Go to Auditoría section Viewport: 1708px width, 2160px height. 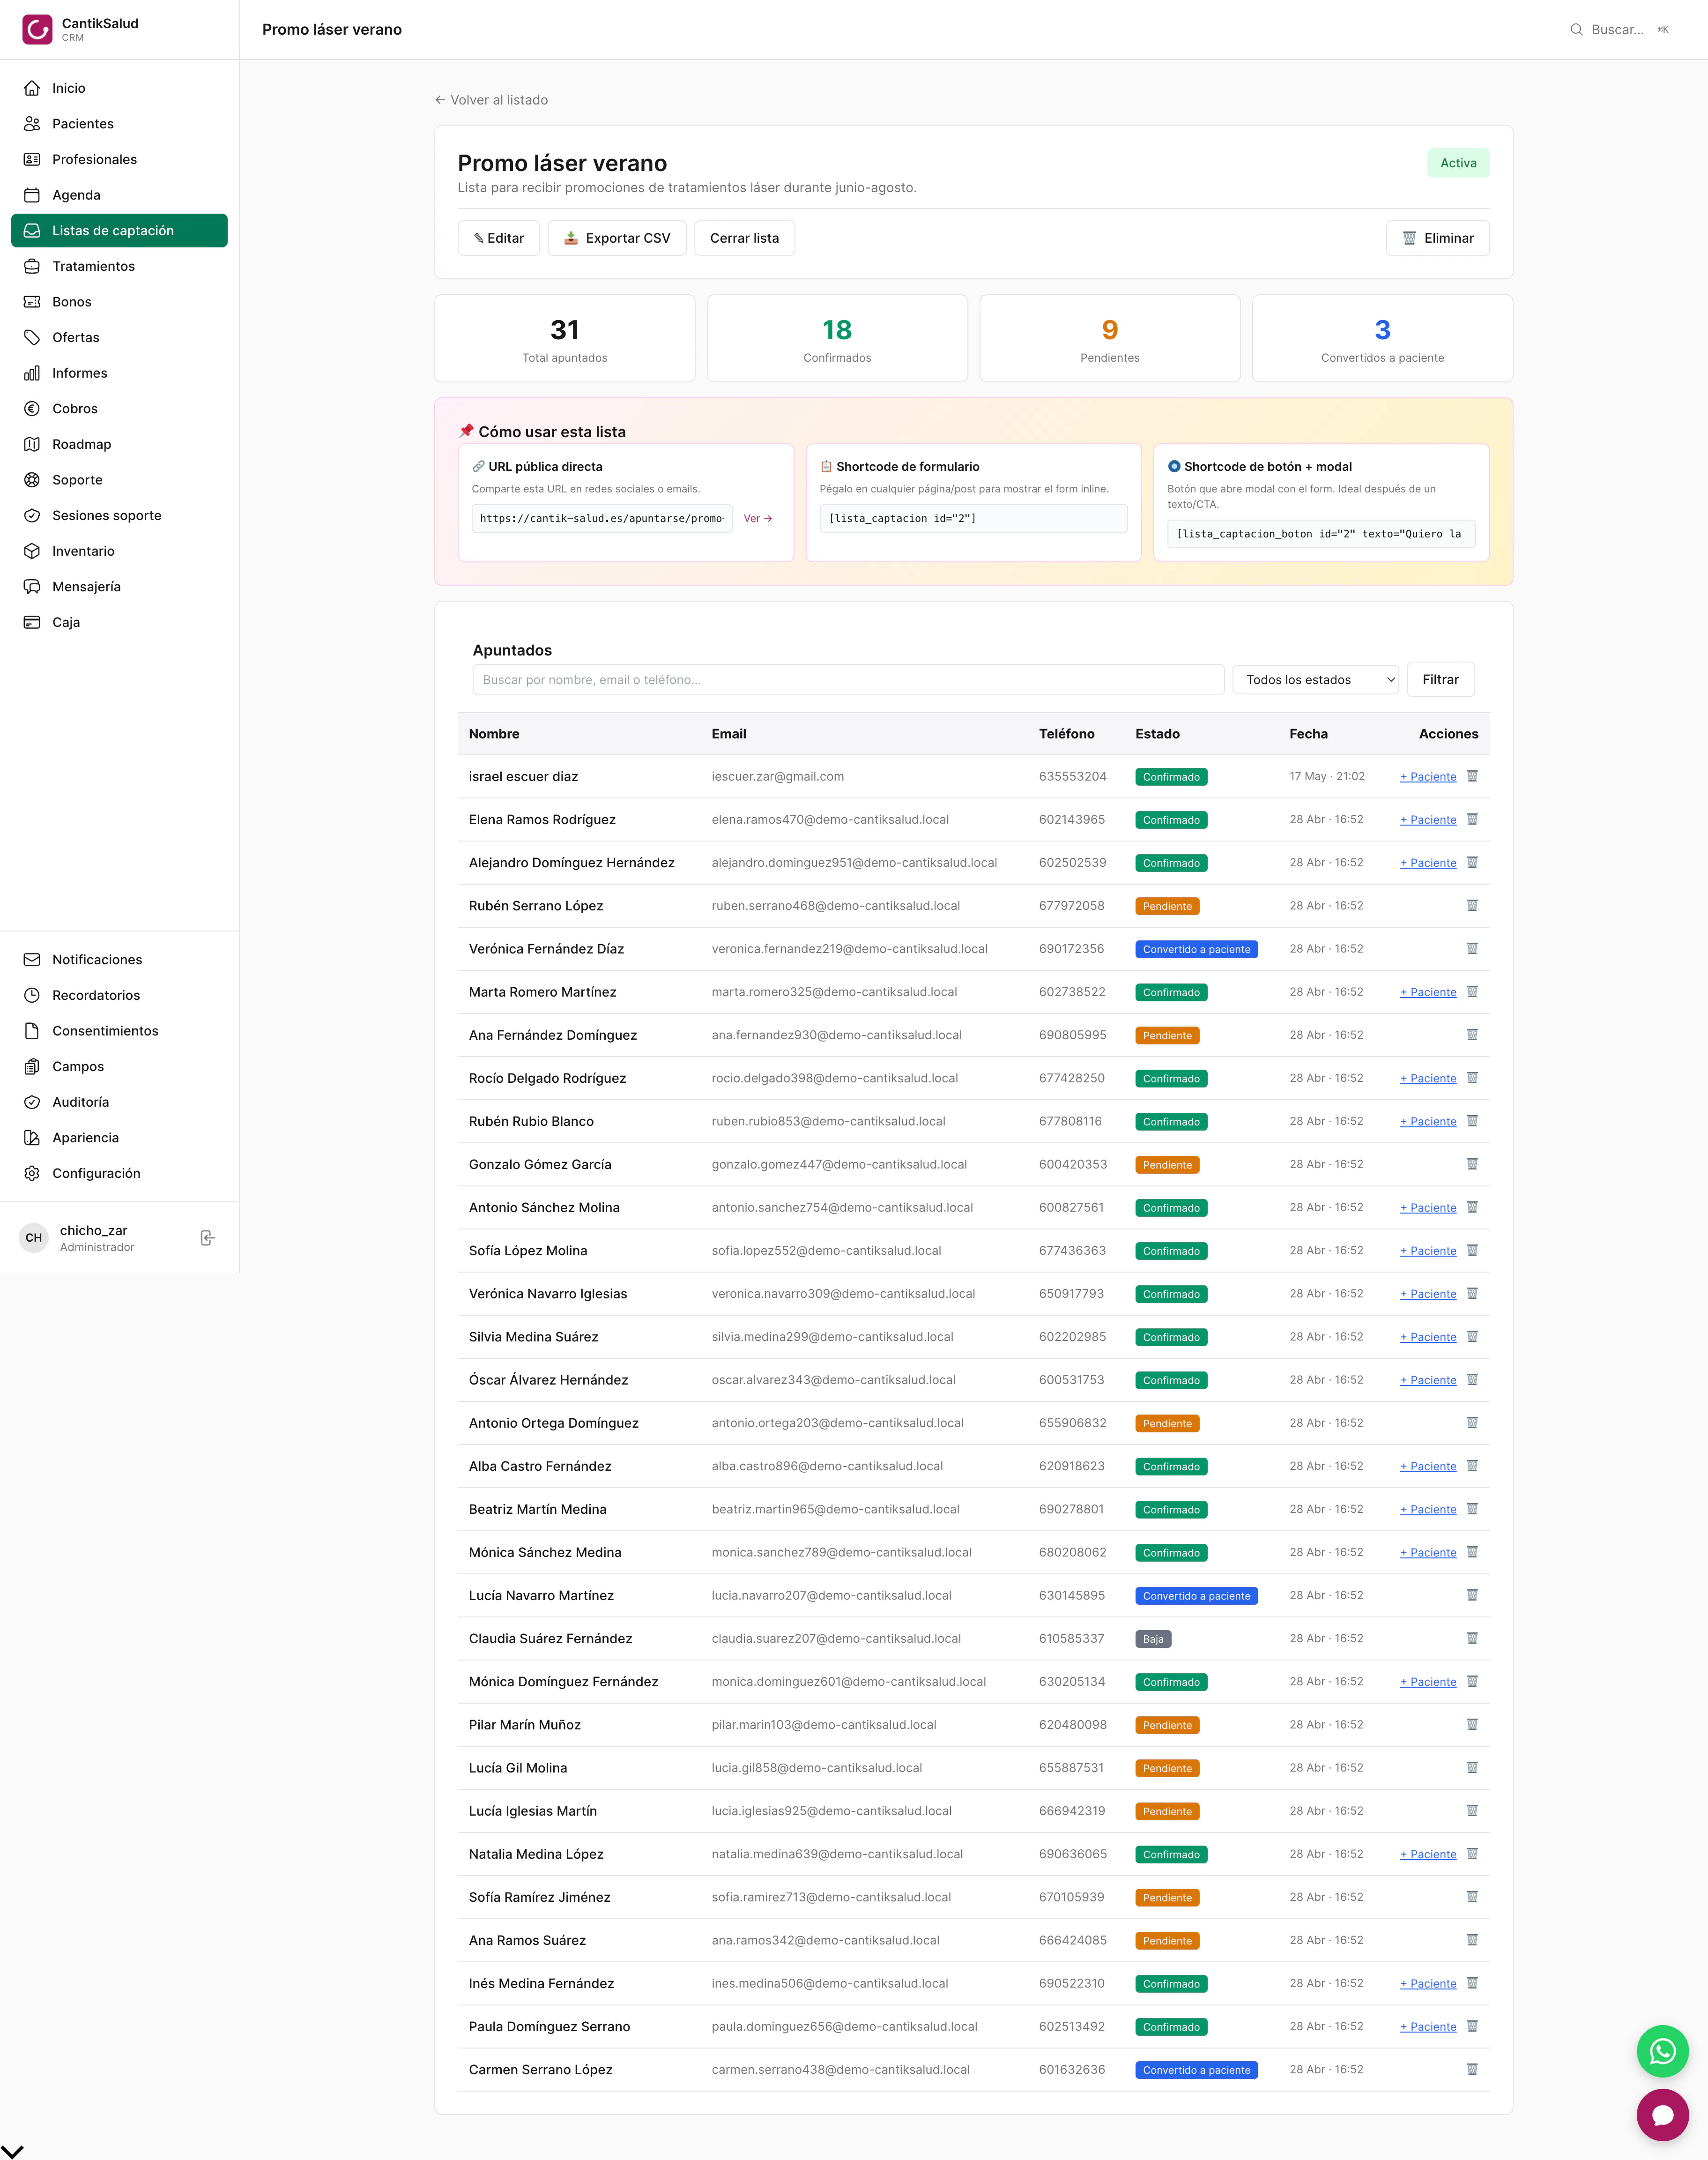(x=119, y=1102)
